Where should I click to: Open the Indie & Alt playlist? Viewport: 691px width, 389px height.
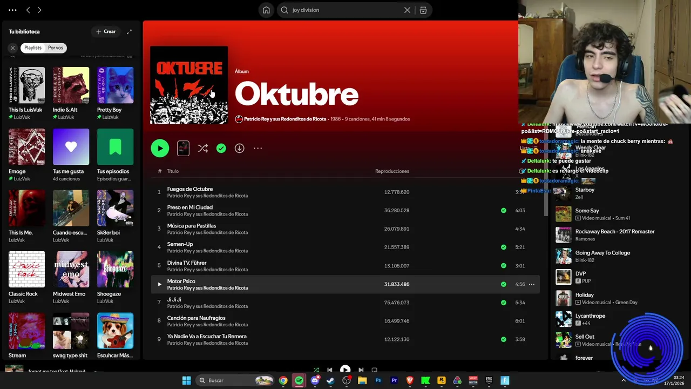click(x=71, y=93)
